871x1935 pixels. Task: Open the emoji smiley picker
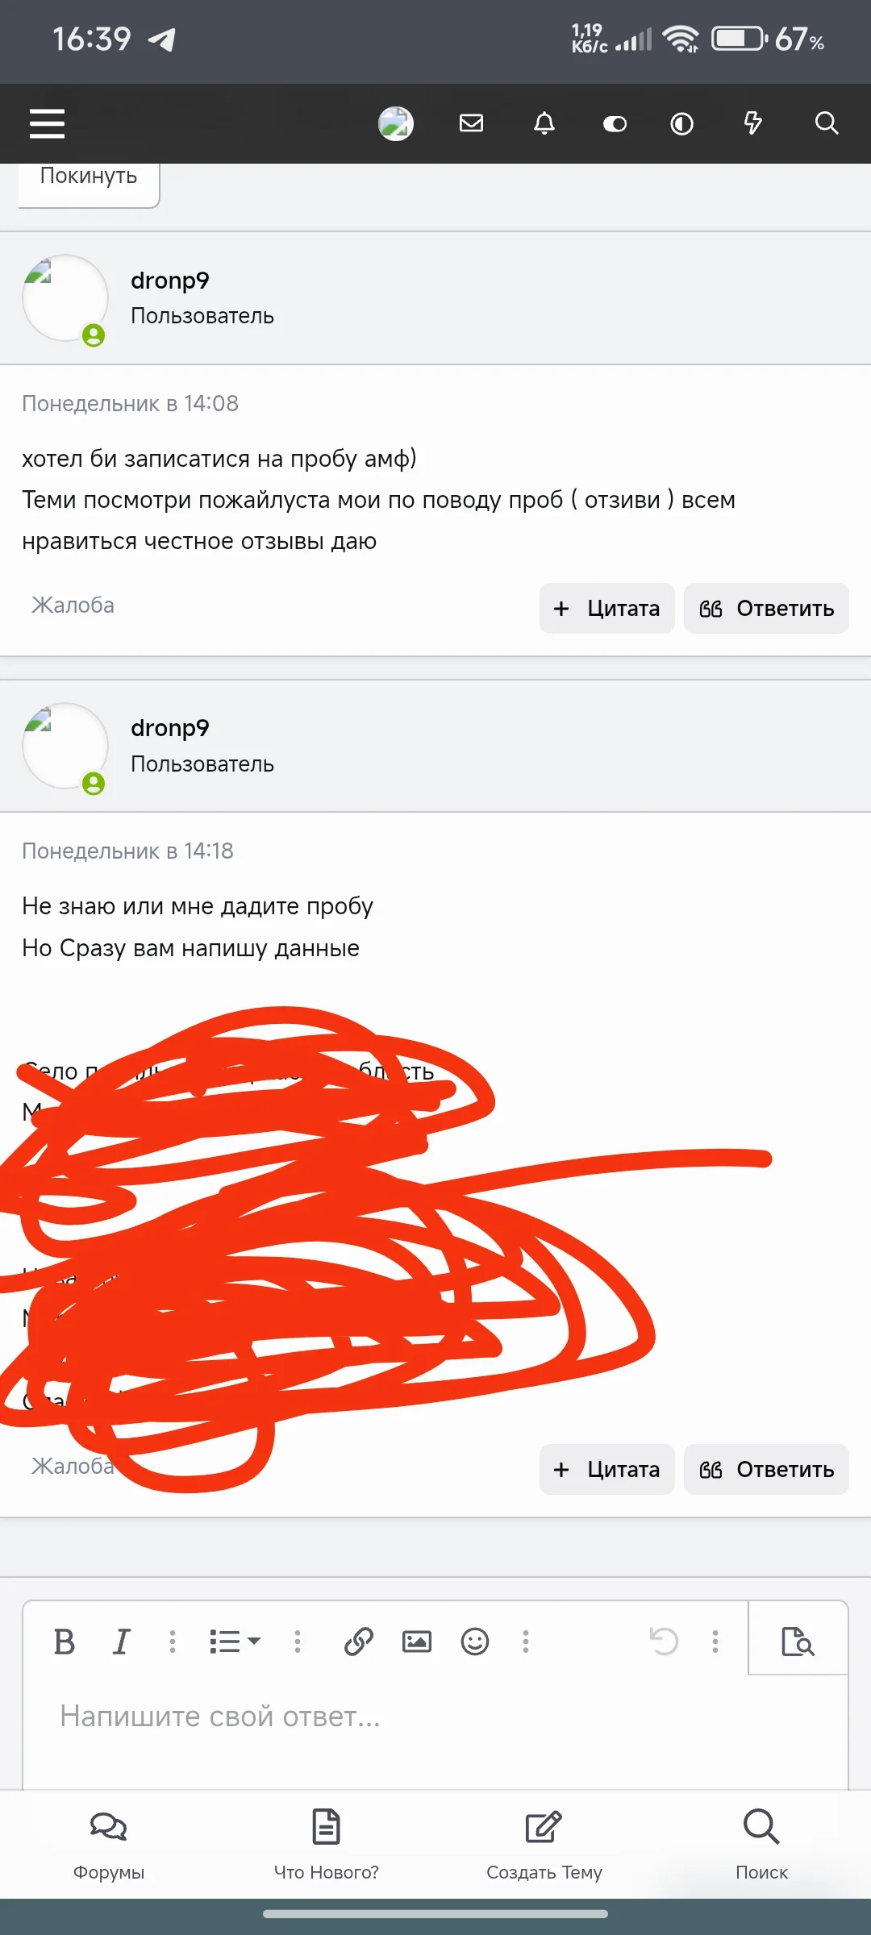tap(475, 1642)
